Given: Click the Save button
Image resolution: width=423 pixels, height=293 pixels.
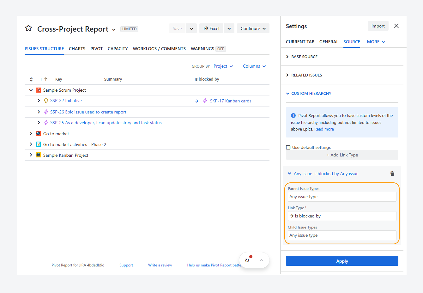Looking at the screenshot, I should click(177, 28).
